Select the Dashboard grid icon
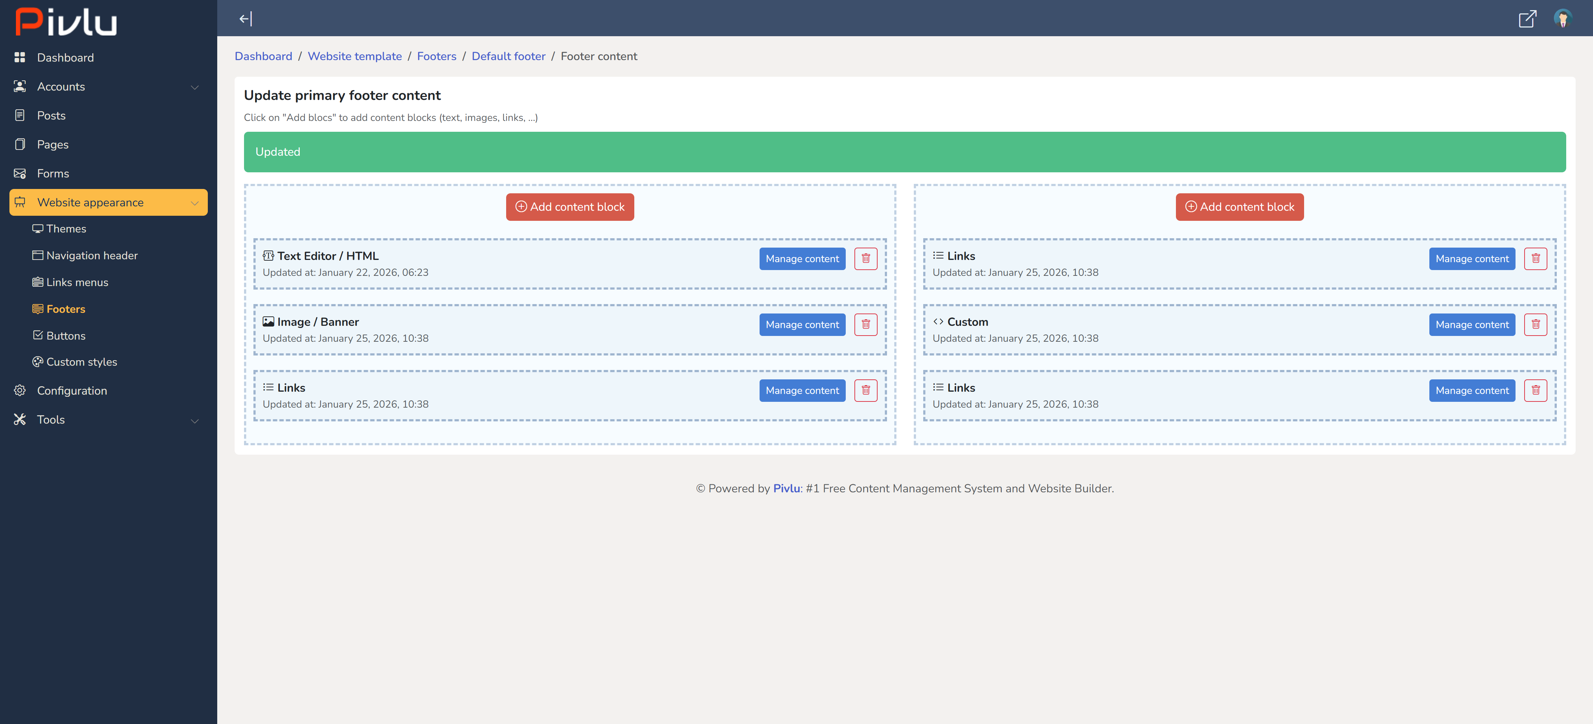Viewport: 1593px width, 724px height. click(20, 57)
